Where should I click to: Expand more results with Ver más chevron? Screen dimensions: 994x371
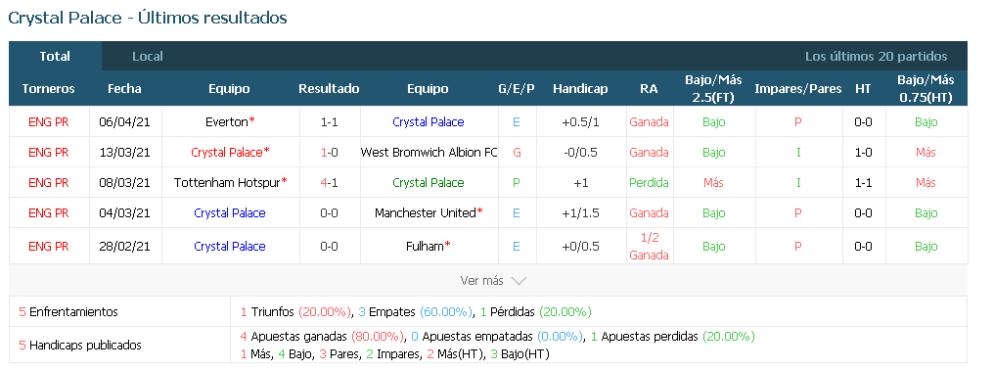[492, 280]
